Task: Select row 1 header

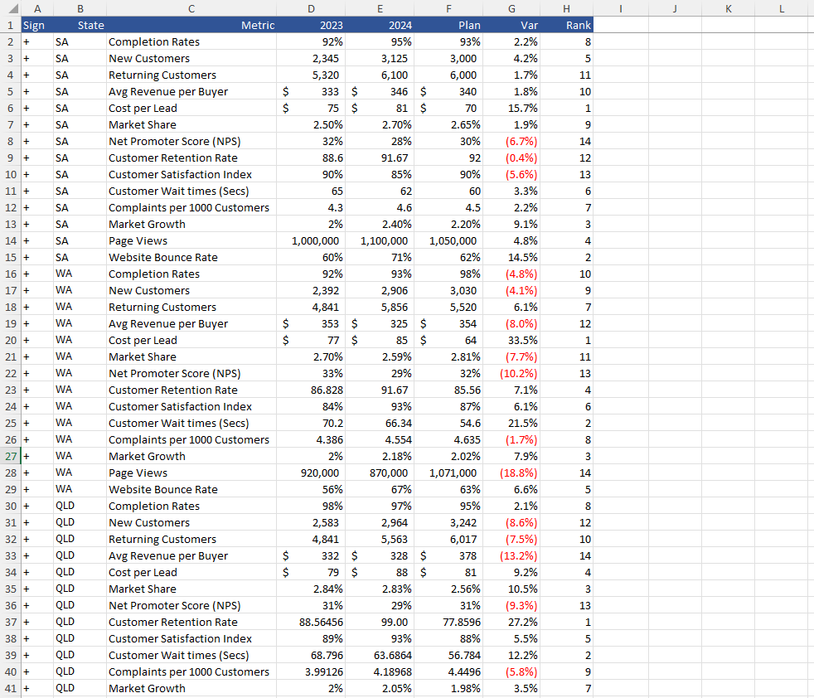Action: coord(11,25)
